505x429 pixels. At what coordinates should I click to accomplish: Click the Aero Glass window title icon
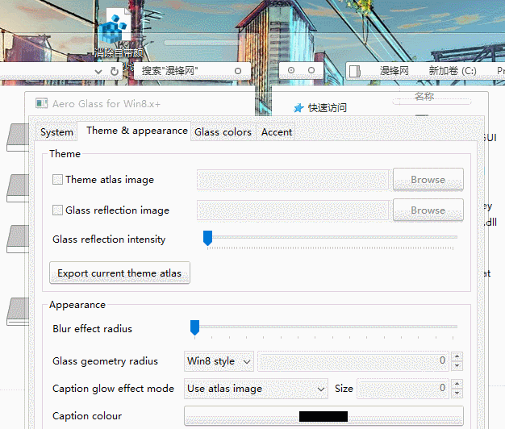tap(40, 104)
